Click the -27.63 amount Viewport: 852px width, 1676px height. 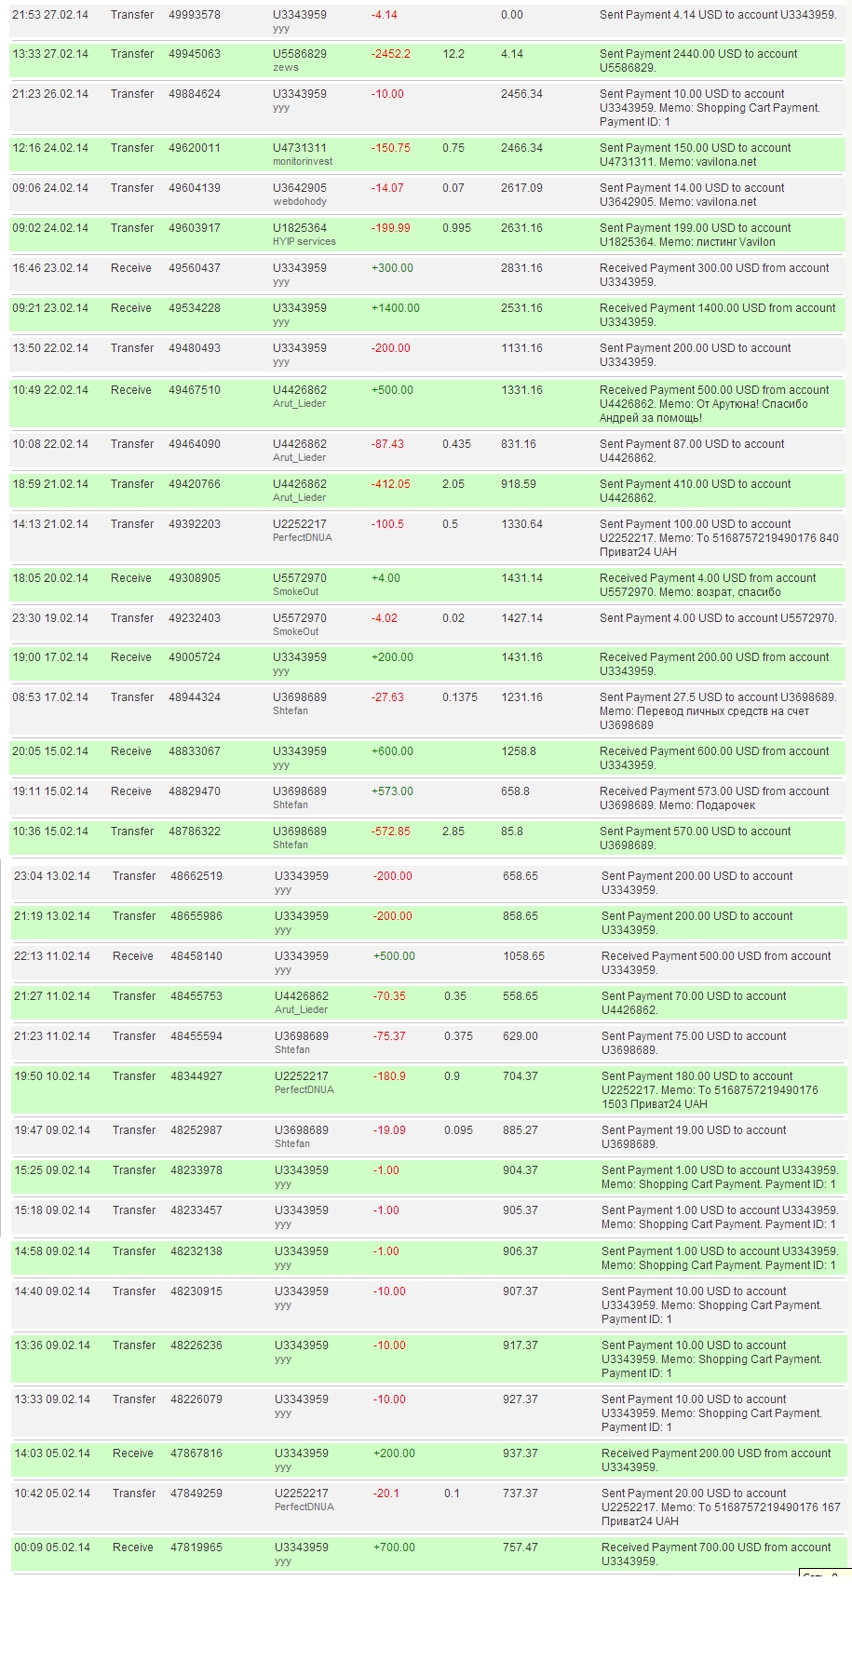pos(387,697)
